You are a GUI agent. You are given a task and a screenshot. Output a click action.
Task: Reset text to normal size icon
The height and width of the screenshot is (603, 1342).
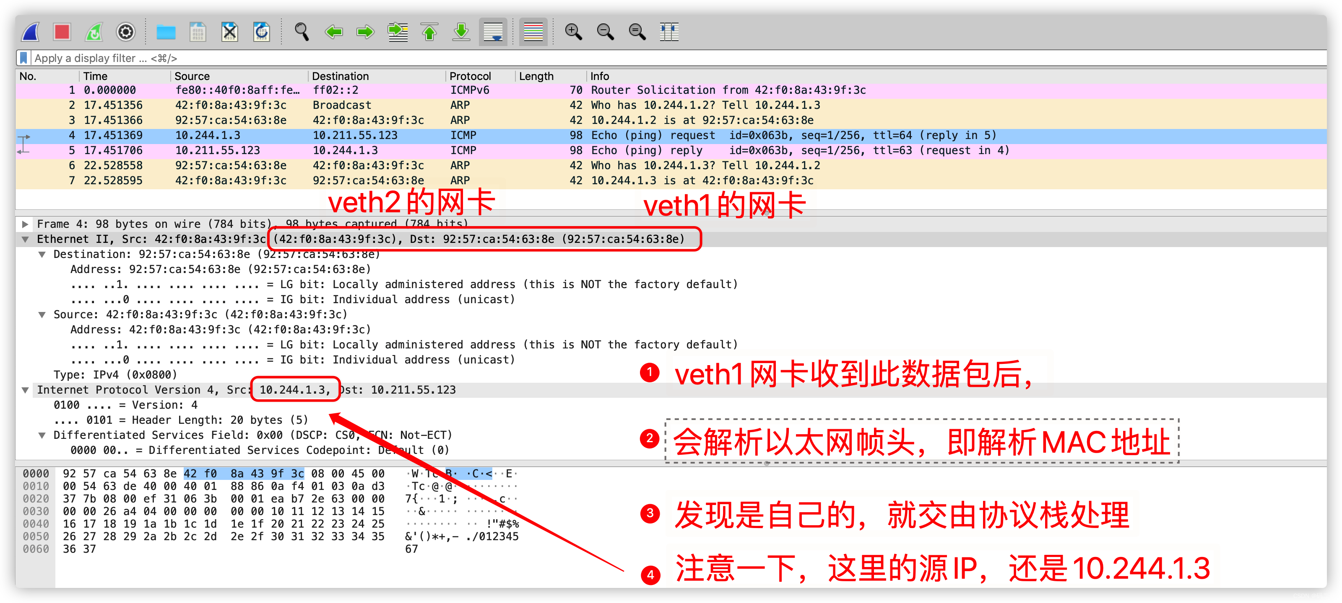637,32
